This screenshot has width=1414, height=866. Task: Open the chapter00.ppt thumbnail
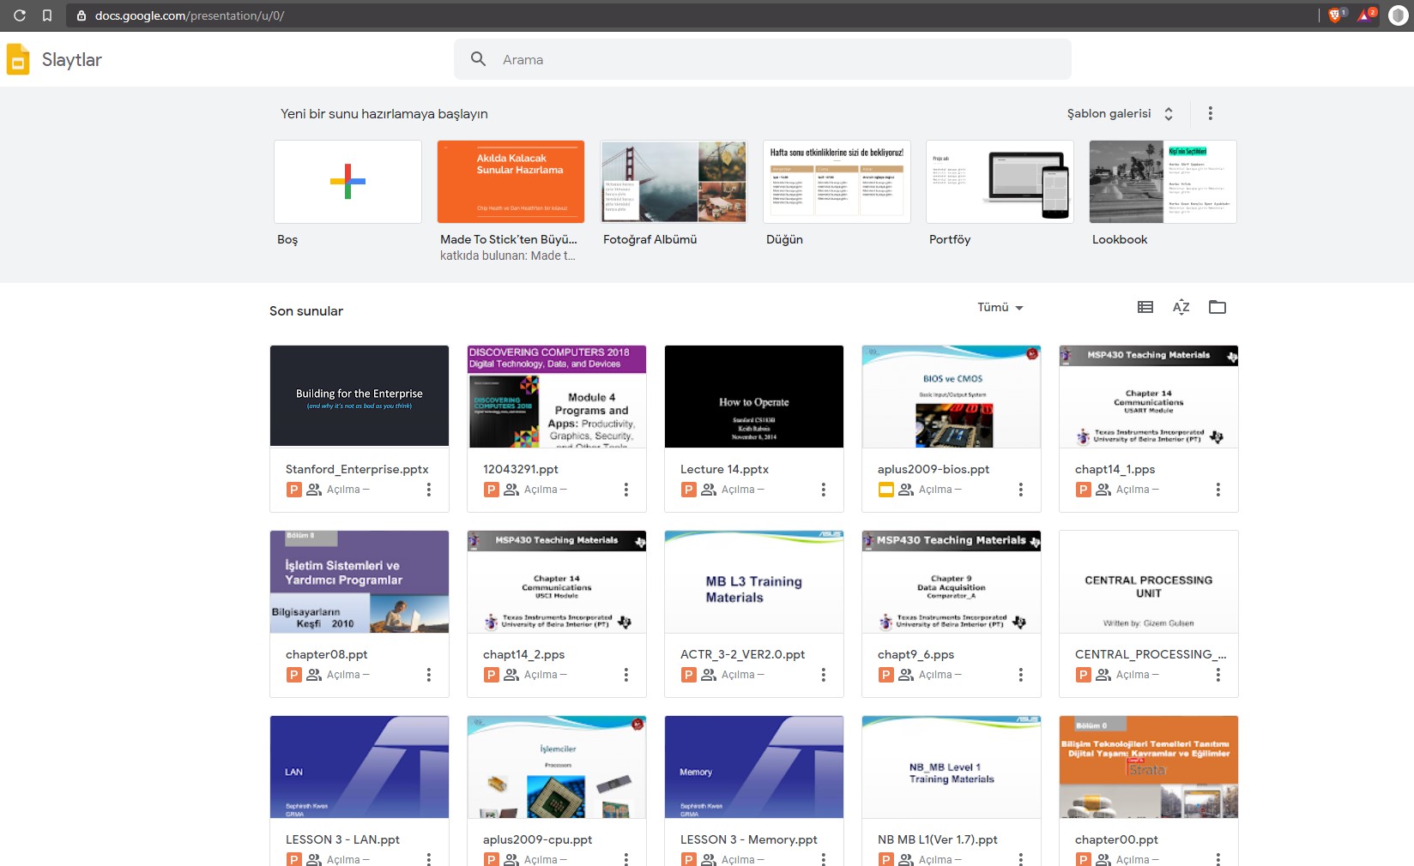1149,767
